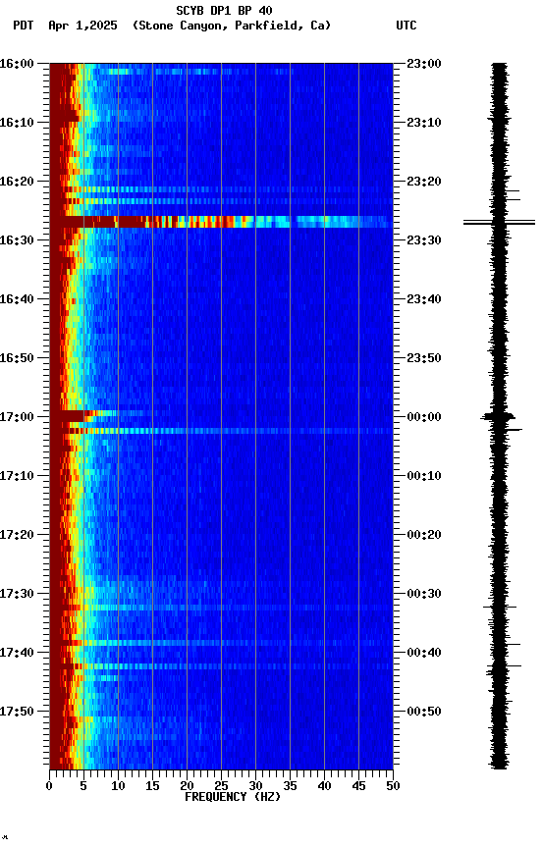Click the '23:40' UTC time label
The width and height of the screenshot is (542, 848).
[x=424, y=299]
